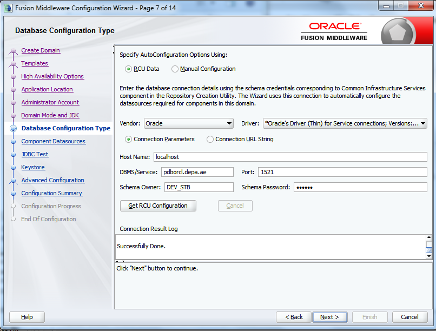Minimize the Configuration Wizard window
The width and height of the screenshot is (436, 331).
(x=386, y=6)
